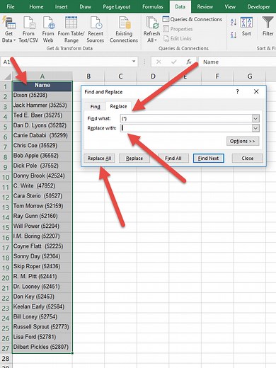Cancel formula entry X icon
276x368 pixels.
pos(159,62)
